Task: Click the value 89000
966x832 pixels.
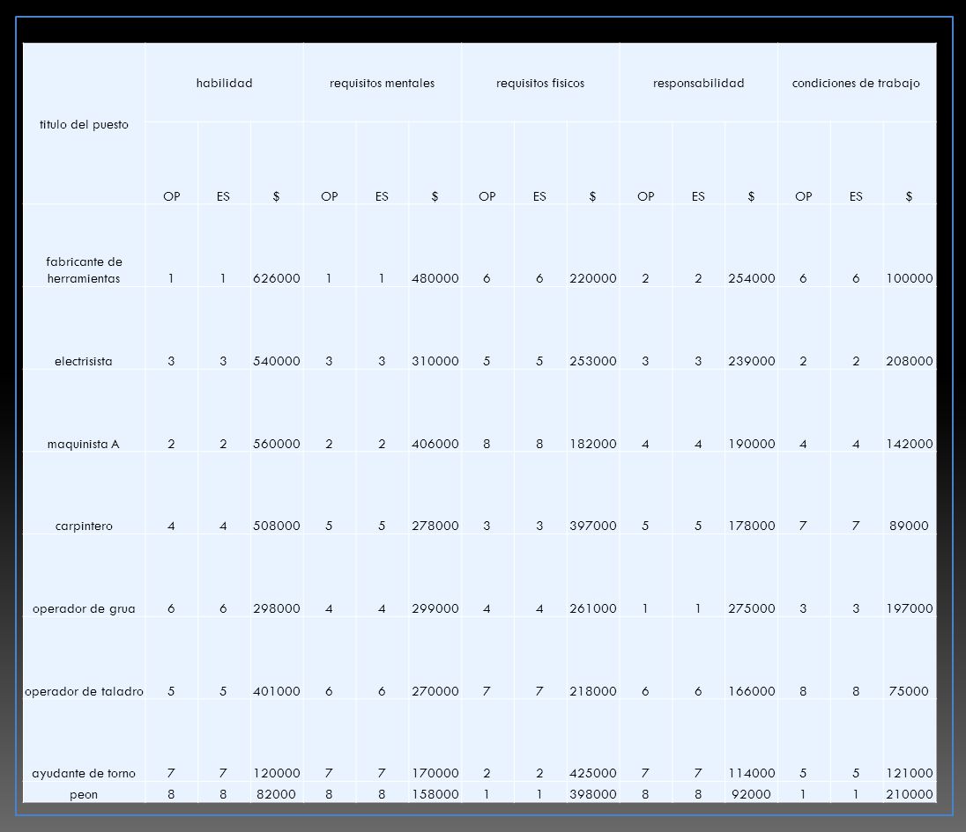Action: pyautogui.click(x=909, y=526)
